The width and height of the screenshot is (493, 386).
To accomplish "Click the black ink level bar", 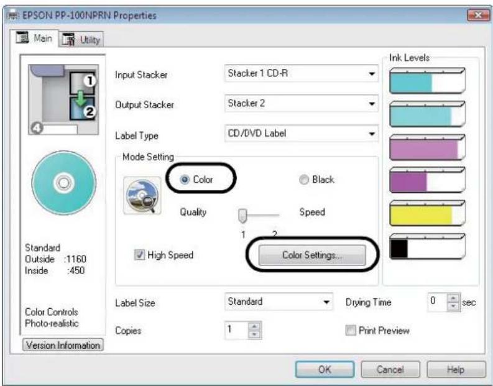I will [427, 246].
